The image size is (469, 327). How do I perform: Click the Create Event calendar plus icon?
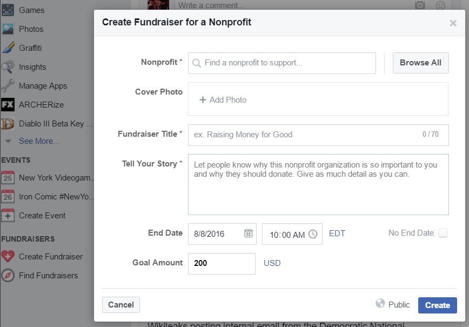pyautogui.click(x=8, y=216)
